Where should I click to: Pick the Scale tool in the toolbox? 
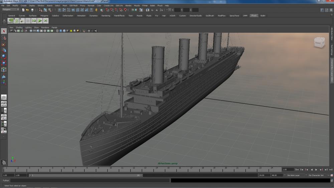4,63
